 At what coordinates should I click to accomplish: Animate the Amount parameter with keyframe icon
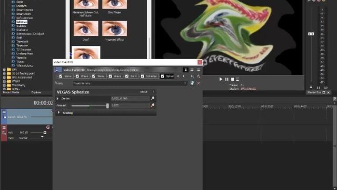point(152,106)
